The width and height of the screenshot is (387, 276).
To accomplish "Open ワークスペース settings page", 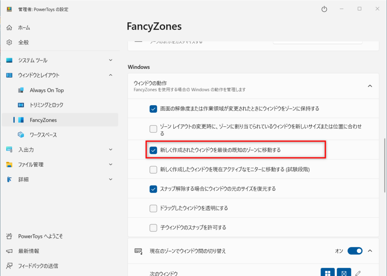I will pos(43,135).
